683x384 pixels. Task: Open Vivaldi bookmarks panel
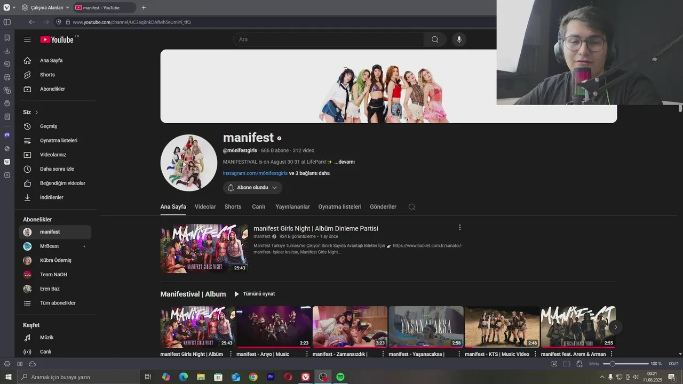pos(7,38)
